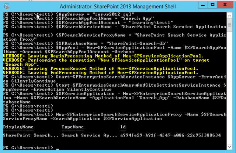Click the verbose line "Leaving EndProcessing Method"
The width and height of the screenshot is (236, 153).
tap(101, 73)
